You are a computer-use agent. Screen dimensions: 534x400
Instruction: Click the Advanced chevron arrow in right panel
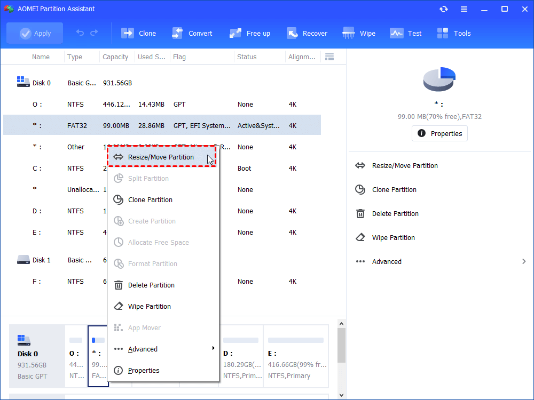click(524, 261)
